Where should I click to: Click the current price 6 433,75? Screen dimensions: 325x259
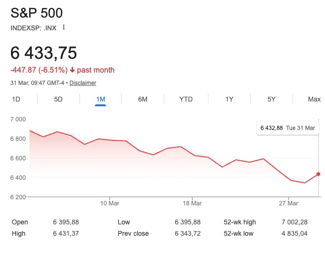(44, 53)
